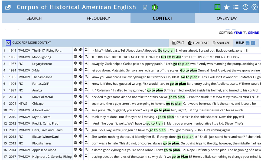
Task: Click highlighted 'Go to plan' in X-Men row
Action: 188,70
